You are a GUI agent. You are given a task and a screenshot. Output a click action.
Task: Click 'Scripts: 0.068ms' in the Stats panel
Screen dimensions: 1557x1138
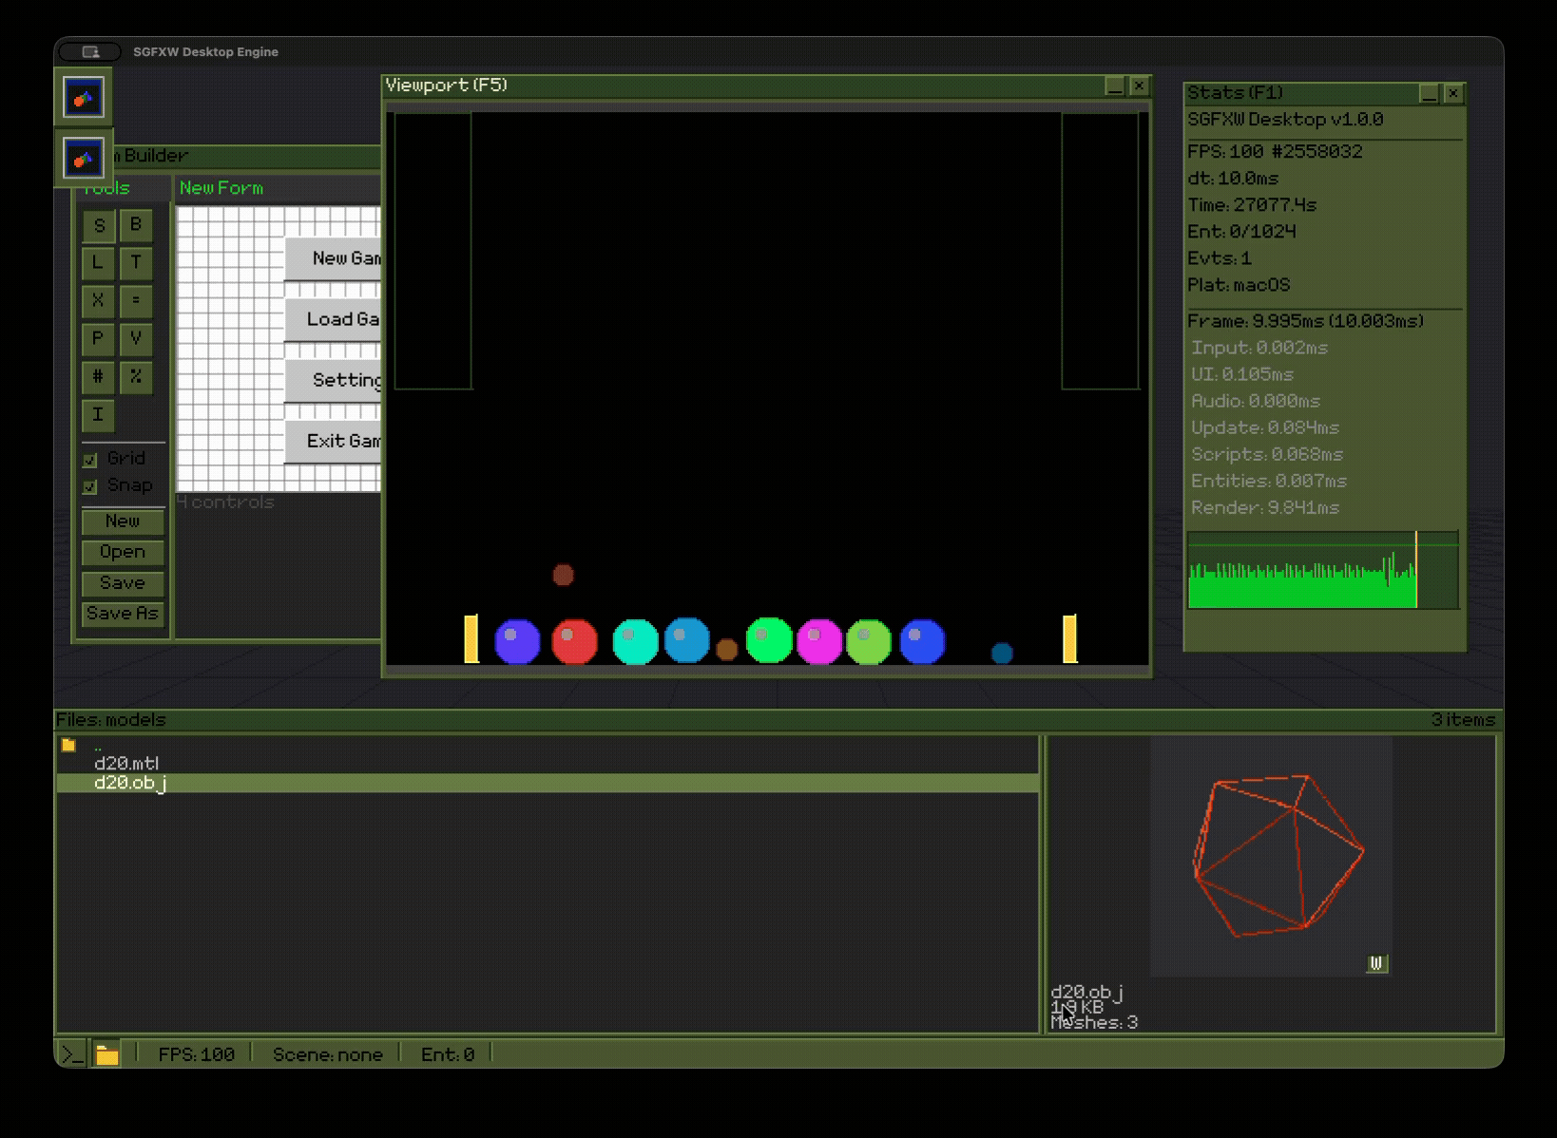click(x=1267, y=454)
